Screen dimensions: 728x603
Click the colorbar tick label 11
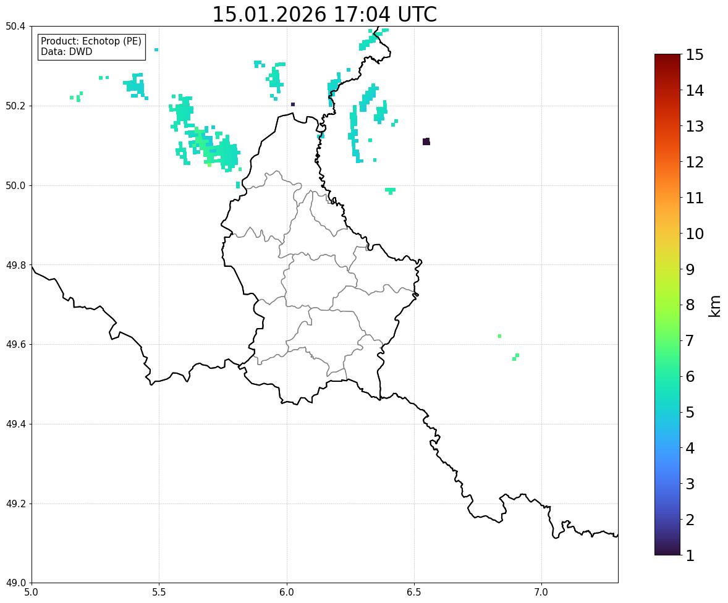695,198
